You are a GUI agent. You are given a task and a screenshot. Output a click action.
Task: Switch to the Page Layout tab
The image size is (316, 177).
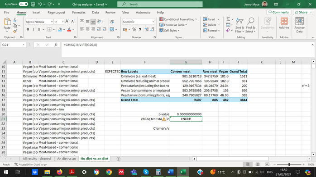click(56, 13)
